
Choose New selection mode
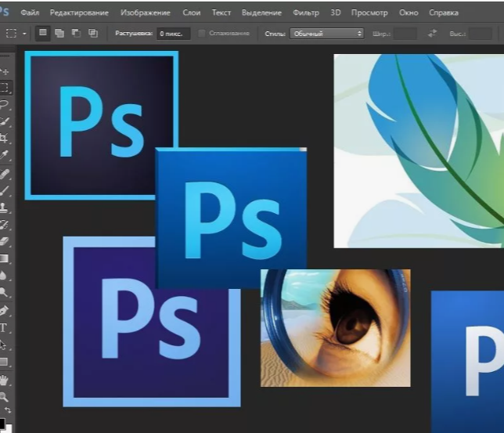(43, 33)
